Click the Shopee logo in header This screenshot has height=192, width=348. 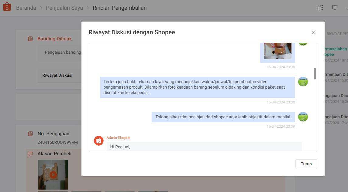click(x=7, y=7)
